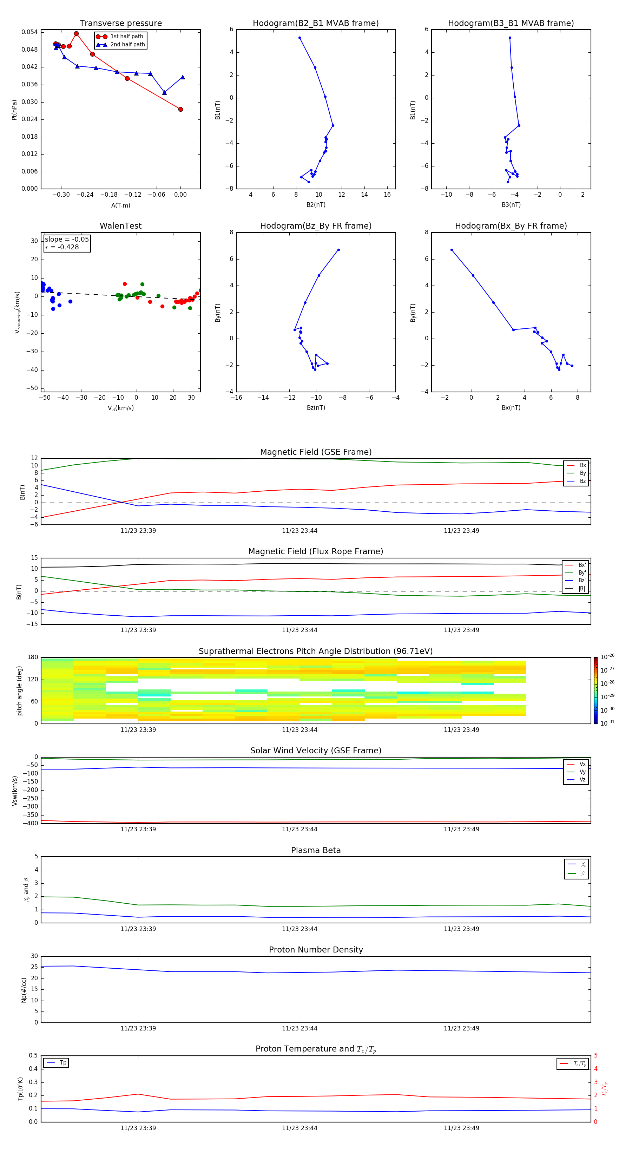Screen dimensions: 632x1159
Task: Click the red peak point in Transverse pressure plot
Action: (77, 34)
